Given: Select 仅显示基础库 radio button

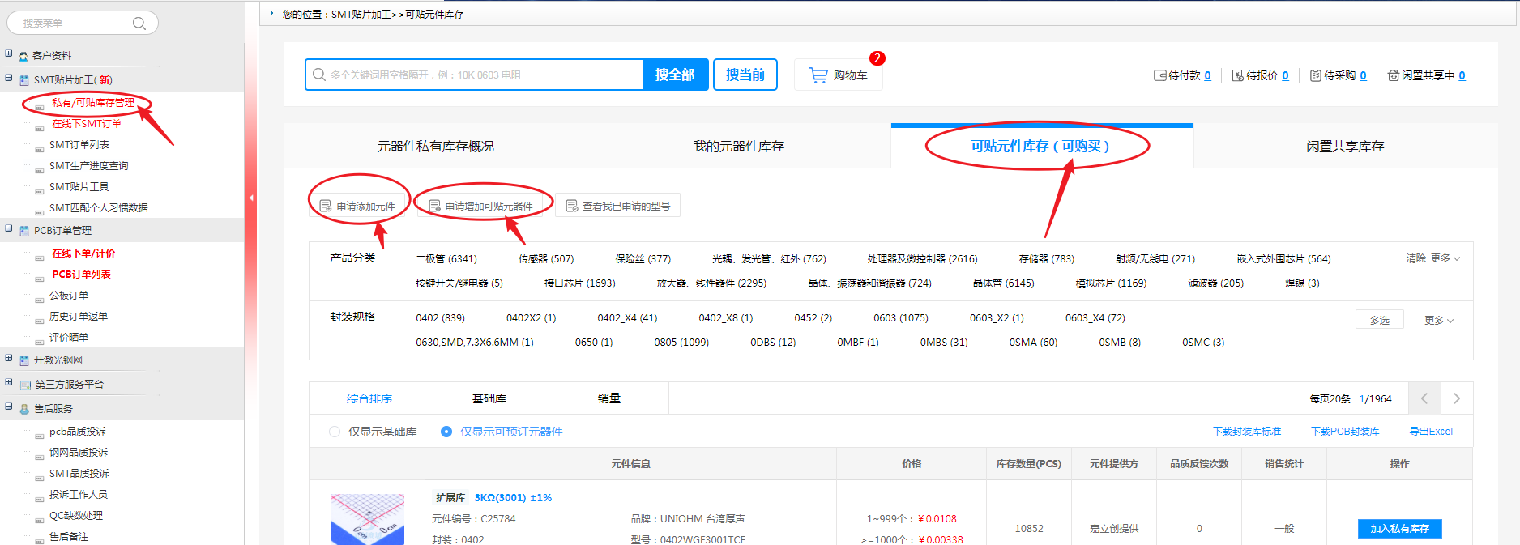Looking at the screenshot, I should click(x=335, y=432).
